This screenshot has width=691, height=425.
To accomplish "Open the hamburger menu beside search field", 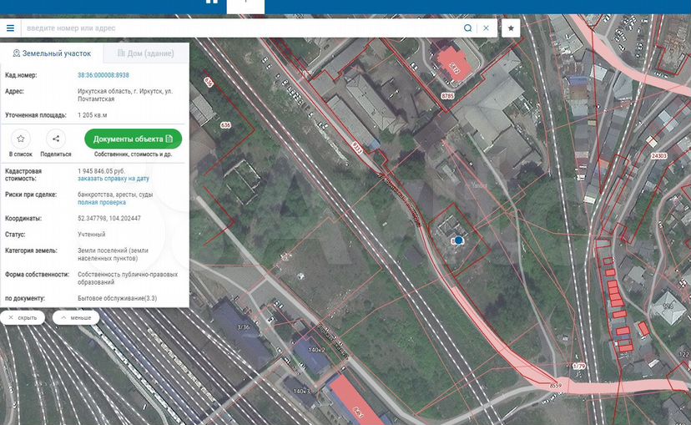I will click(x=10, y=28).
